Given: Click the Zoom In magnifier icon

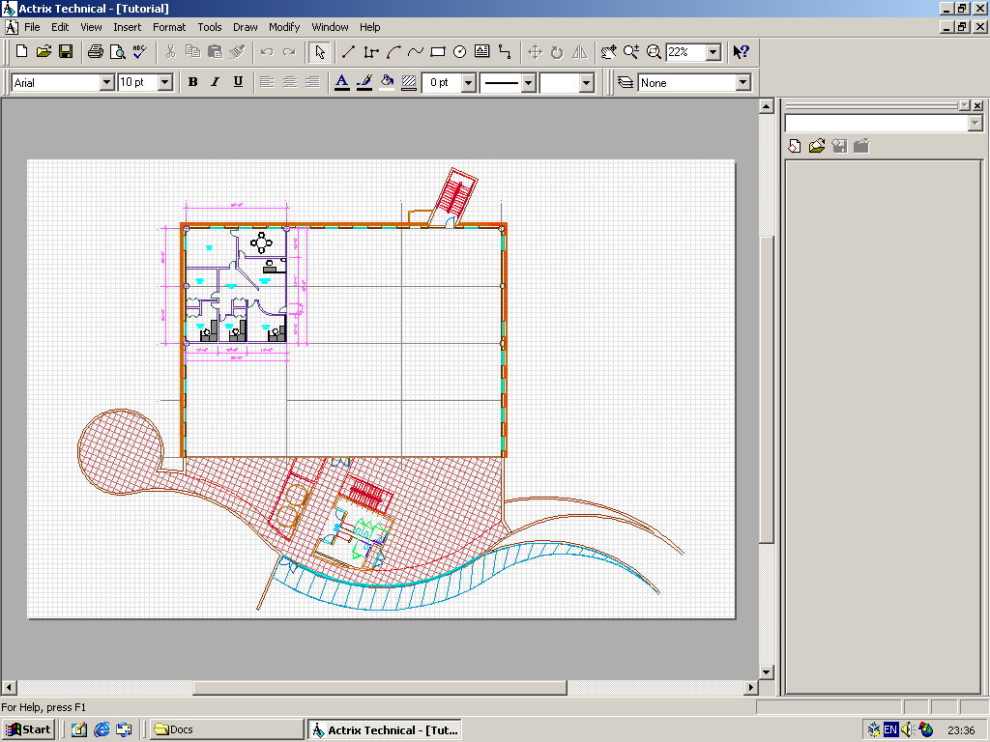Looking at the screenshot, I should (x=631, y=52).
